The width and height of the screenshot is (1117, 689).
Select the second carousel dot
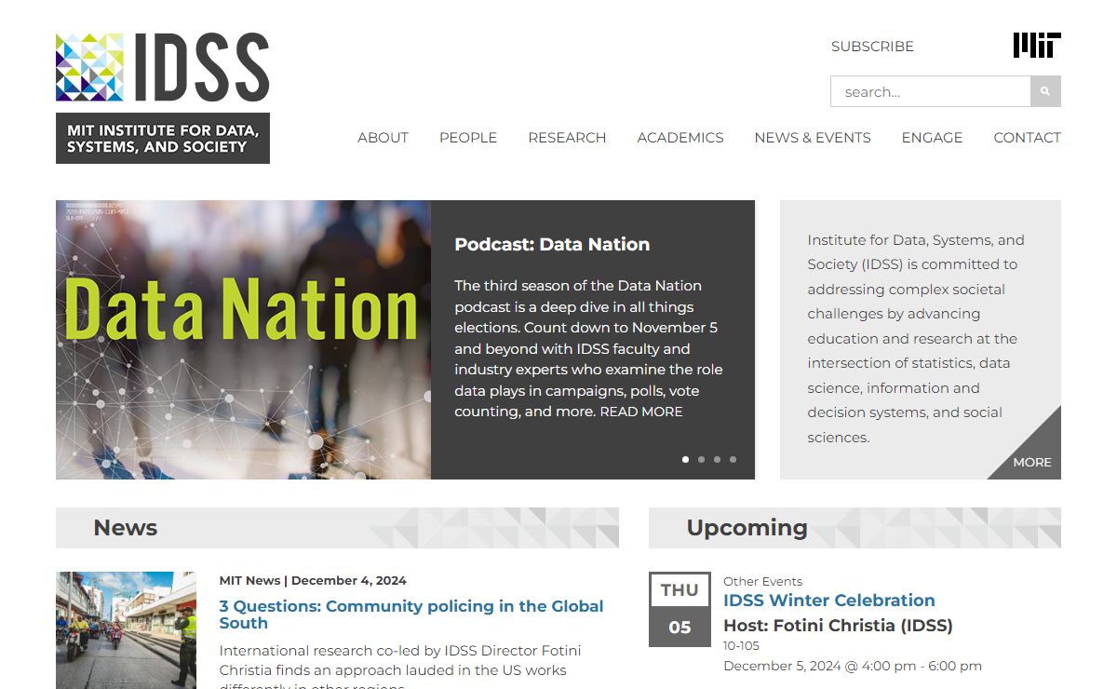(x=702, y=459)
